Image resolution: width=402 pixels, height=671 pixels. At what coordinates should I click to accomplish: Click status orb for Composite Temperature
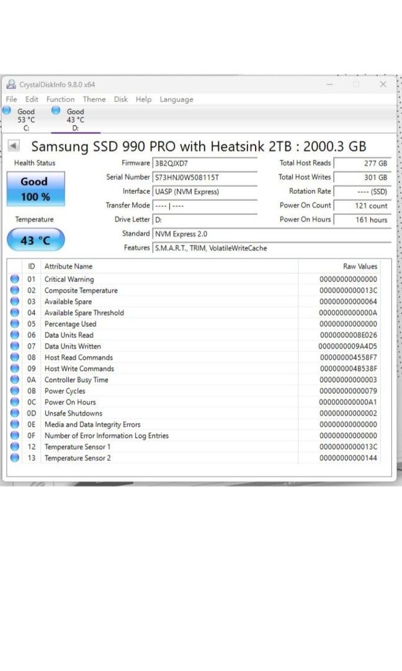14,290
